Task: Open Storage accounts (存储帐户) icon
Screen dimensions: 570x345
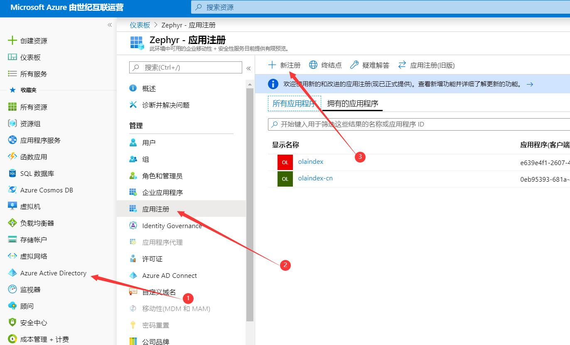Action: [12, 240]
